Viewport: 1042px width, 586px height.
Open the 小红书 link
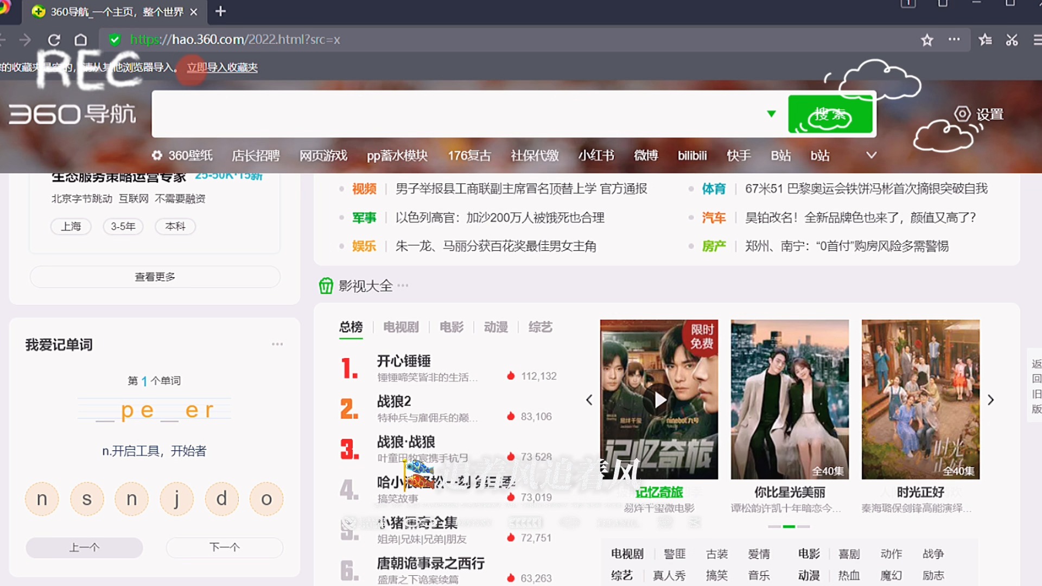click(596, 156)
